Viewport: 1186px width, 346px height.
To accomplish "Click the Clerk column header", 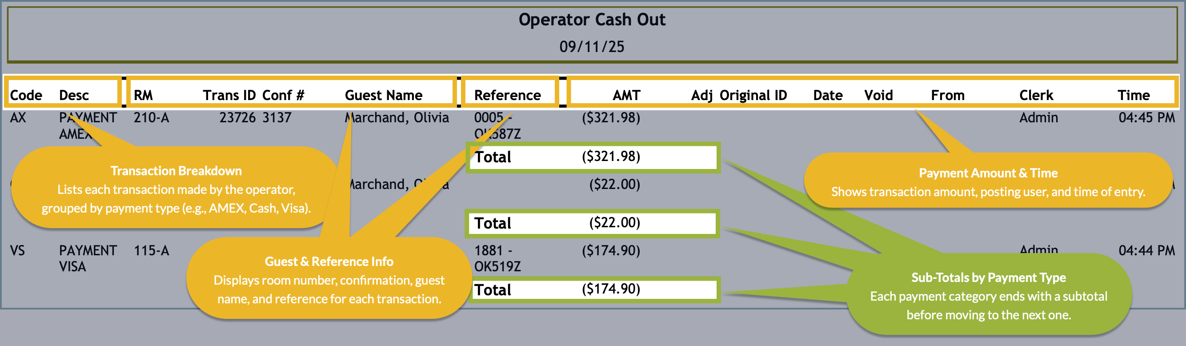I will pos(1035,95).
